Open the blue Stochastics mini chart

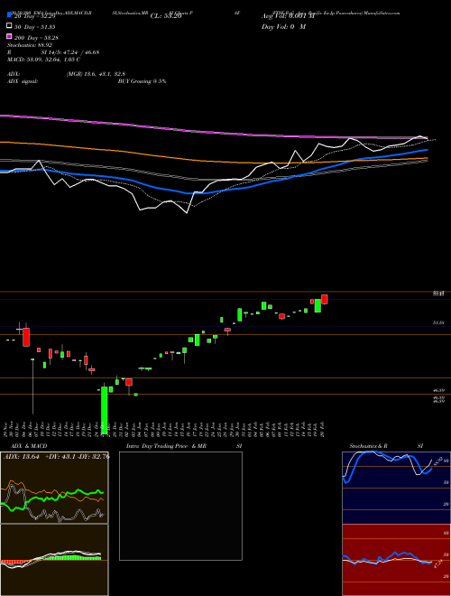pyautogui.click(x=396, y=488)
